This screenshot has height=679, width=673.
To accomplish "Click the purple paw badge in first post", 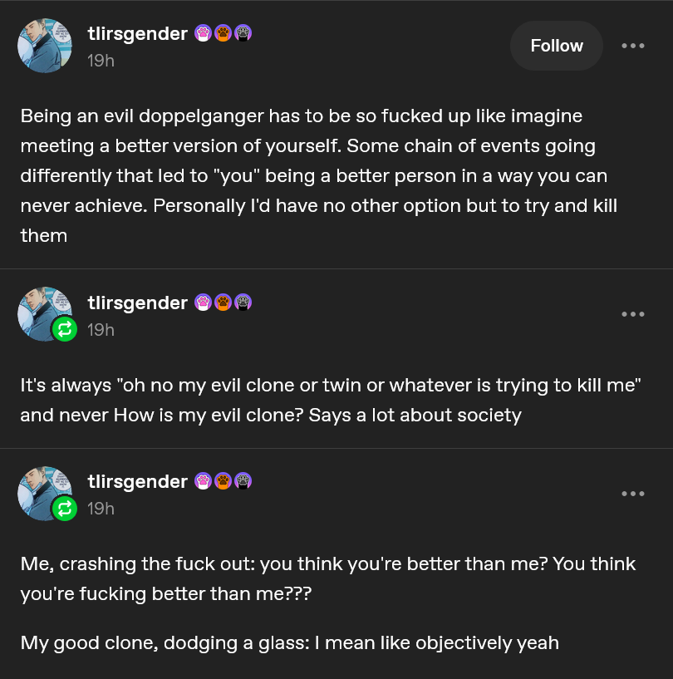I will (203, 33).
